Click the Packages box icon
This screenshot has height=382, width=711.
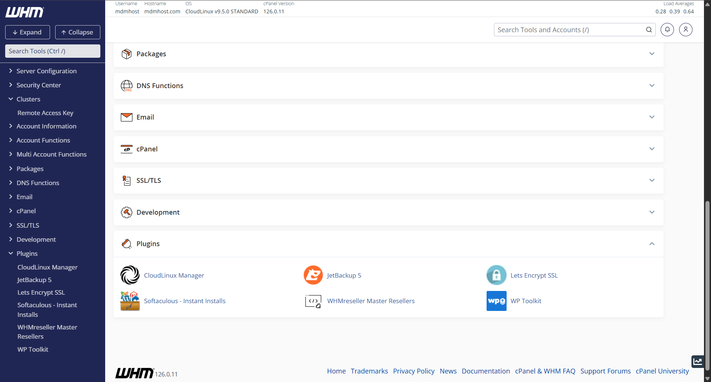[127, 54]
